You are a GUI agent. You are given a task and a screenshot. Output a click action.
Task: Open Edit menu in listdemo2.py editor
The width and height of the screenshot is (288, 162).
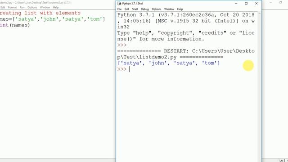pyautogui.click(x=3, y=7)
